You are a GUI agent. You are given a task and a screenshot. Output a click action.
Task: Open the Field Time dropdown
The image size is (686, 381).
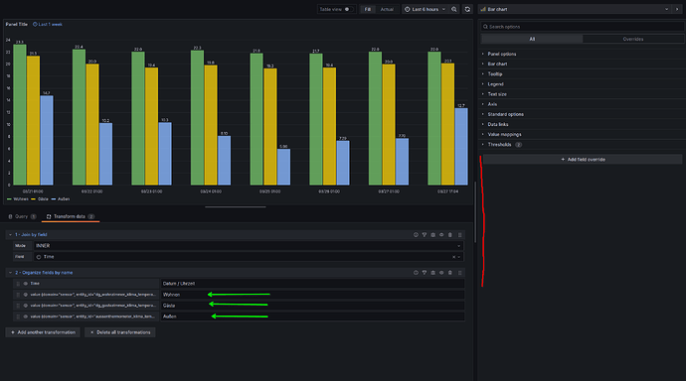coord(249,257)
